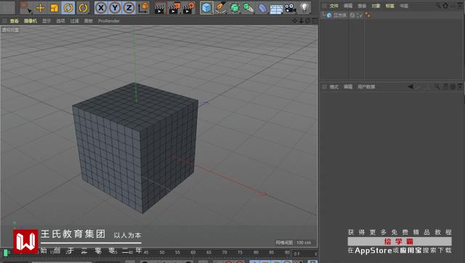The image size is (465, 263).
Task: Open viewport 过滤 menu
Action: pyautogui.click(x=74, y=21)
